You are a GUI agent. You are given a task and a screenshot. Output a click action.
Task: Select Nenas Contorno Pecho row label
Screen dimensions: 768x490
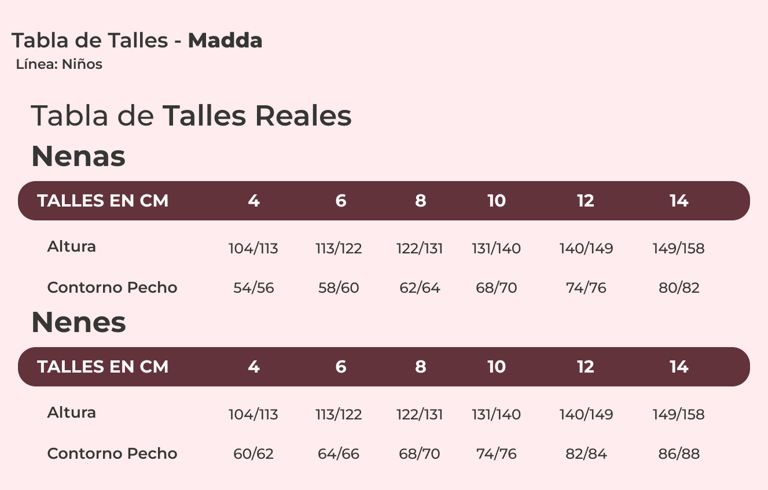[x=112, y=288]
